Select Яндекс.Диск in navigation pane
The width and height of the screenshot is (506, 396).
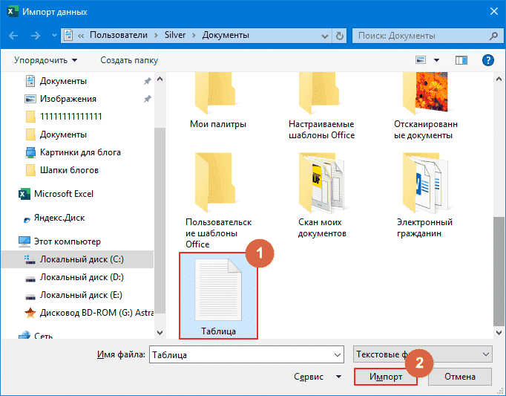coord(59,218)
